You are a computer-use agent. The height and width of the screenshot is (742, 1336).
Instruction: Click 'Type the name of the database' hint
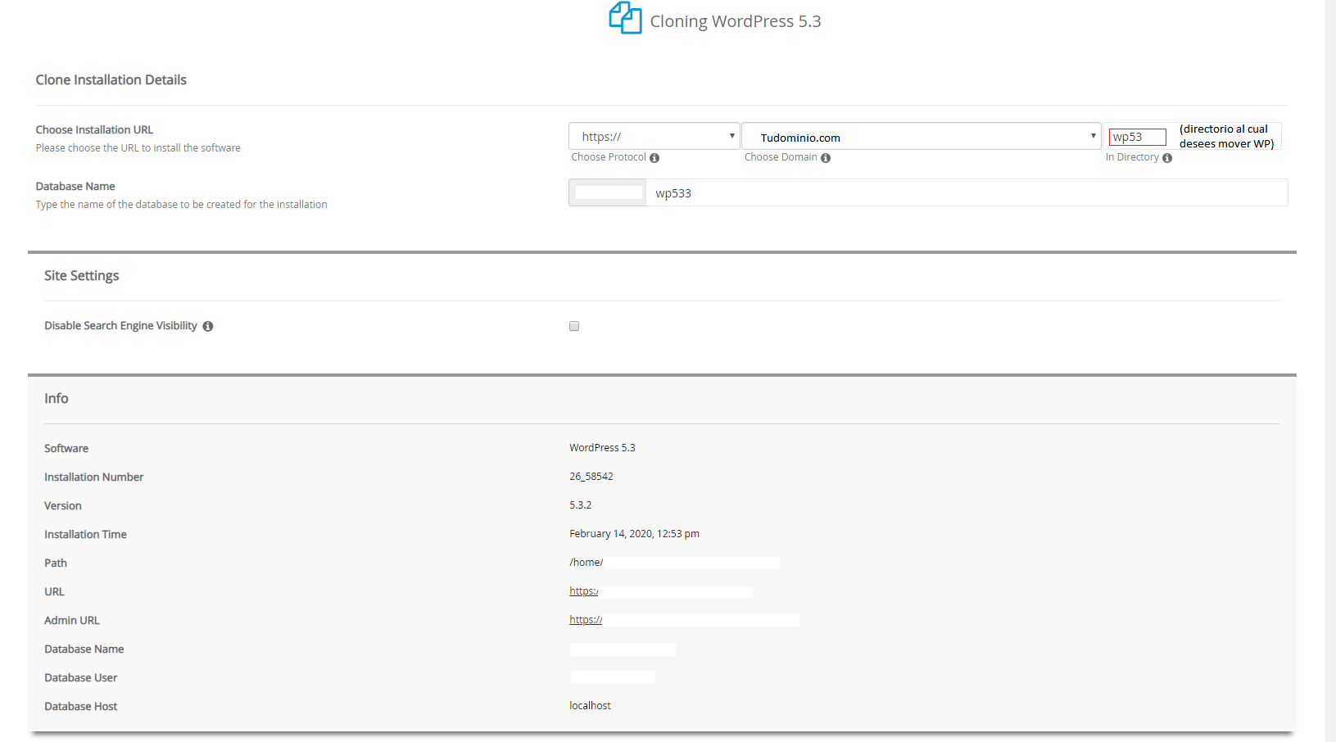point(181,205)
